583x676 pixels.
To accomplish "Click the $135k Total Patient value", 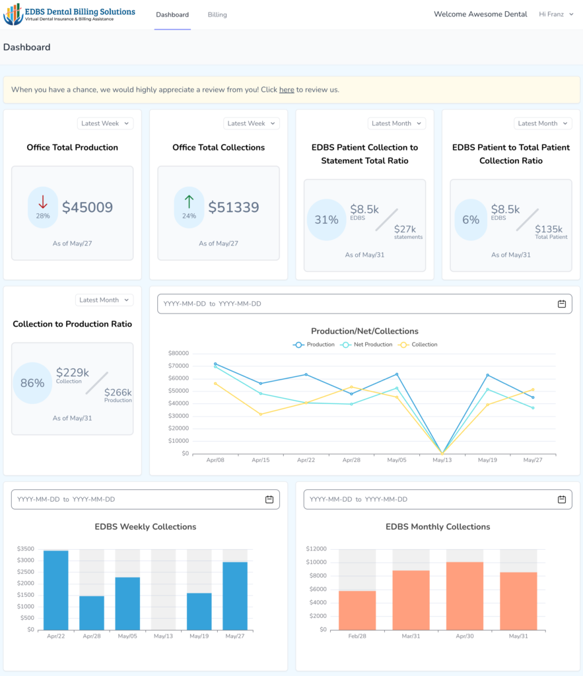I will tap(549, 229).
